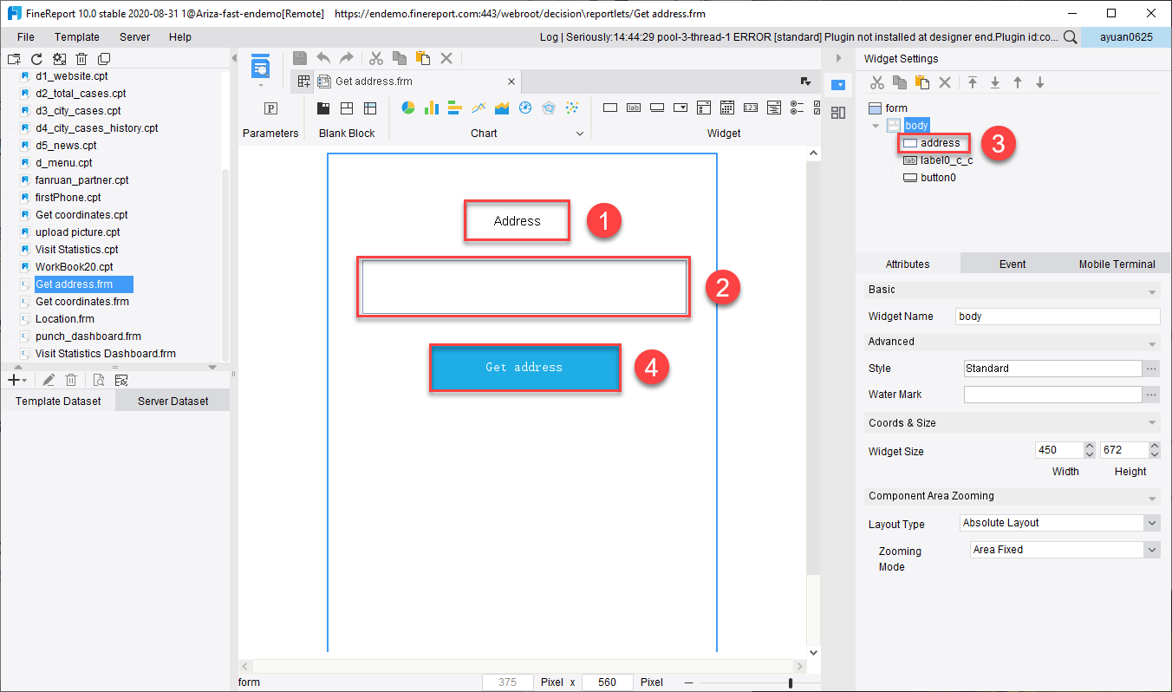Insert a pie chart from Chart group
This screenshot has height=692, width=1172.
pos(408,108)
